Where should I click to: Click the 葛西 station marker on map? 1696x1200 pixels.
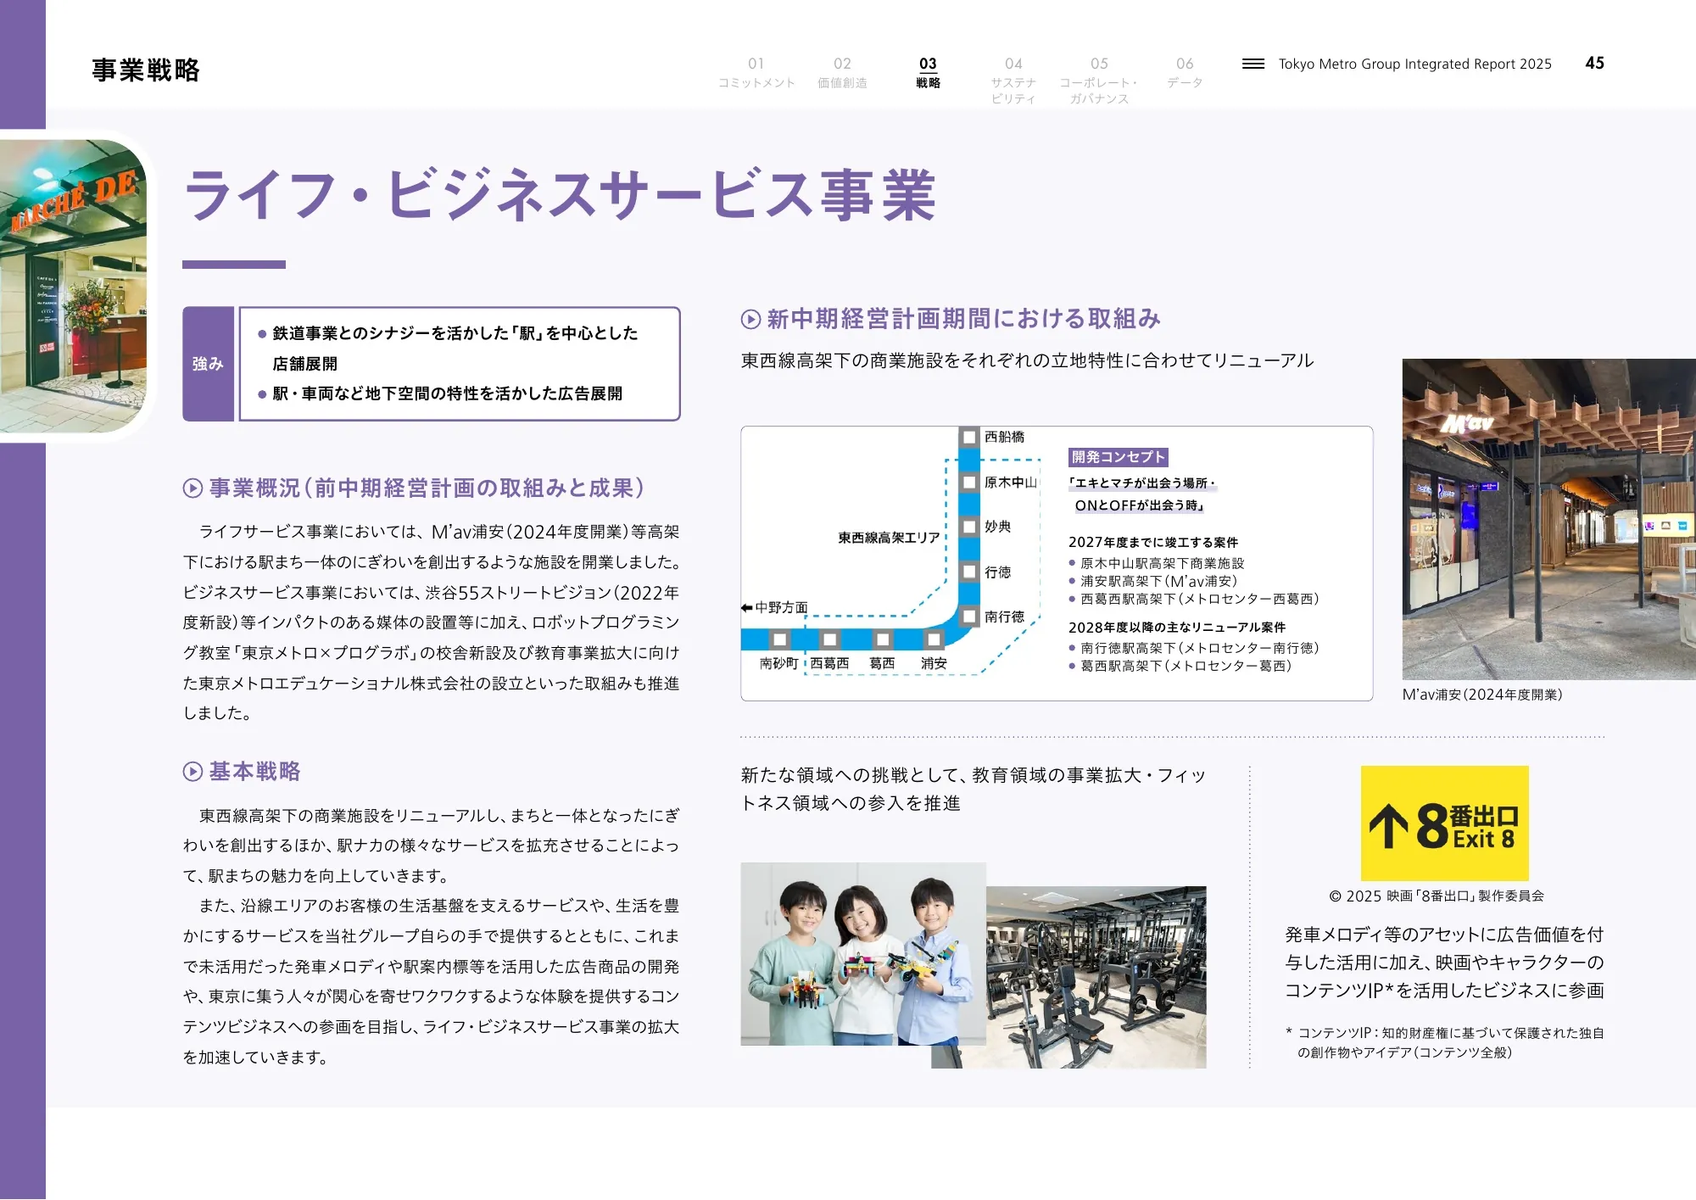click(x=882, y=639)
